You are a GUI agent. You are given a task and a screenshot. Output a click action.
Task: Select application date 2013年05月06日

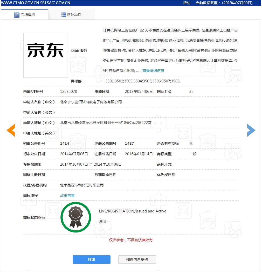[139, 92]
